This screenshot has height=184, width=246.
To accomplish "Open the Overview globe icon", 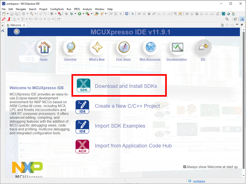I will tap(70, 48).
